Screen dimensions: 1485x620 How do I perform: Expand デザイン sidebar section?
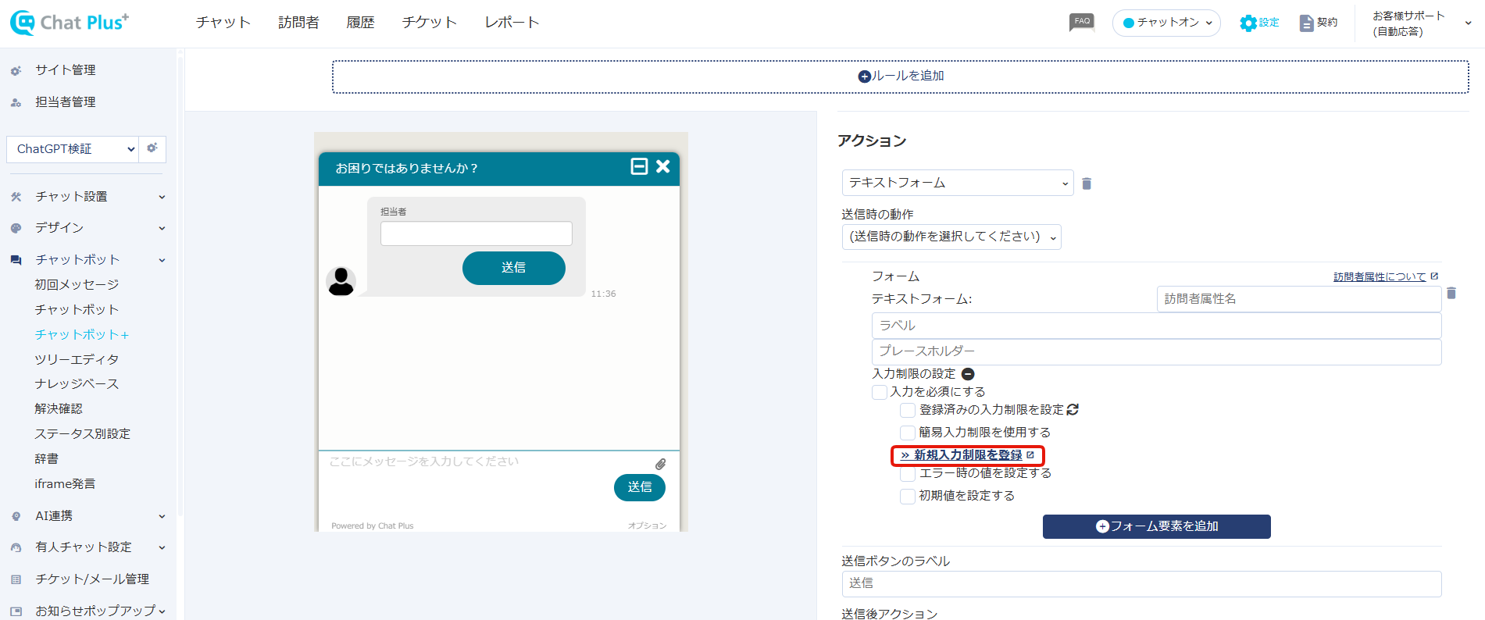coord(162,228)
